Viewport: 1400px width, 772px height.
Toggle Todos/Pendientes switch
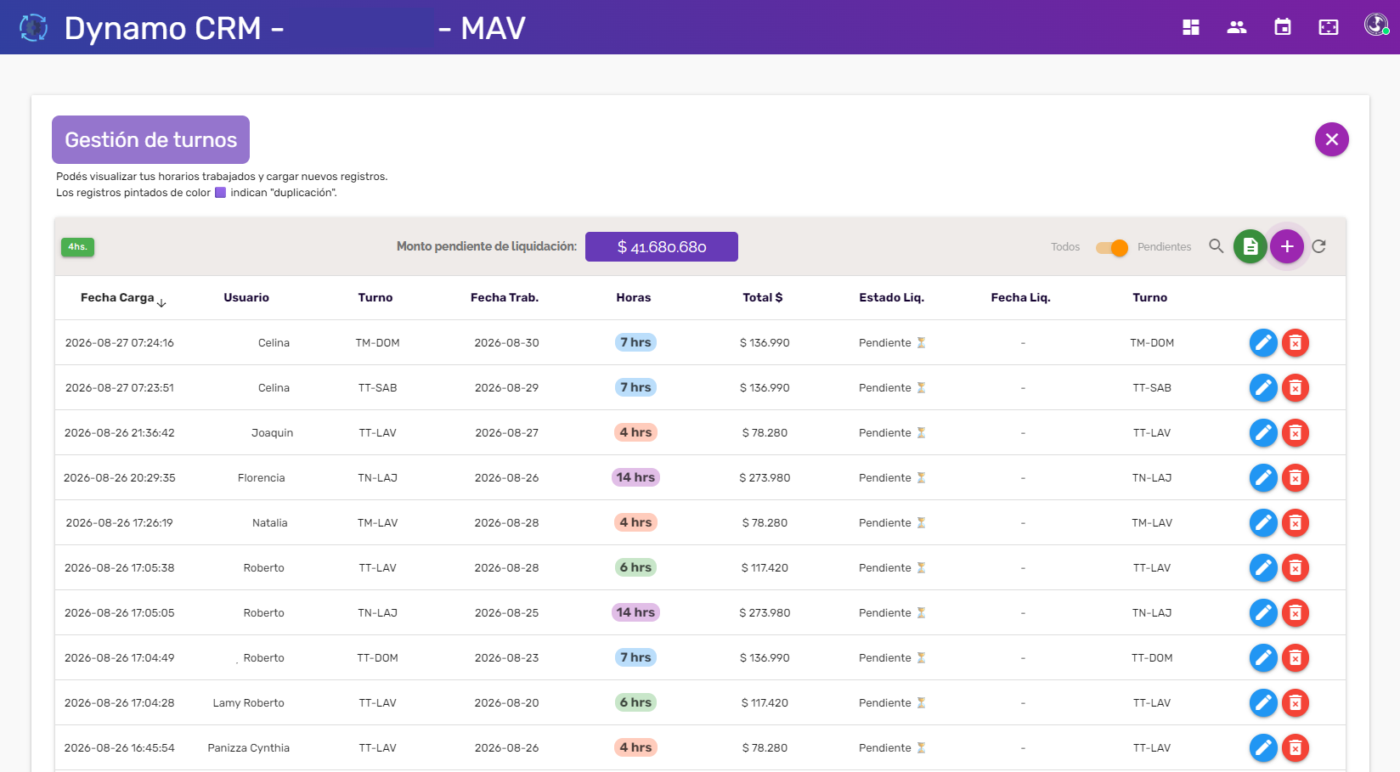pyautogui.click(x=1111, y=247)
